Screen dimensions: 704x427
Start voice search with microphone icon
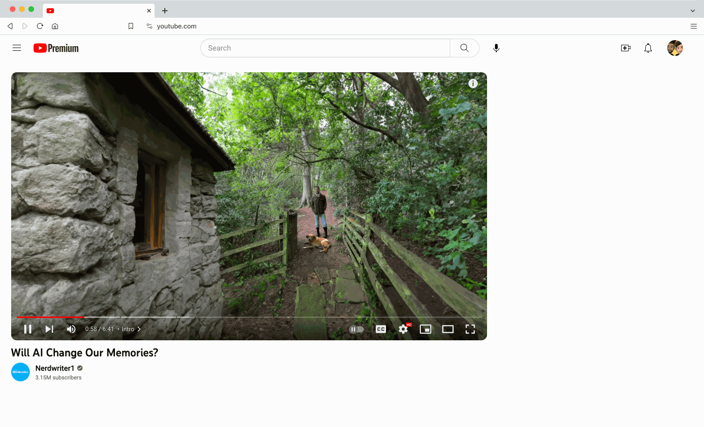pos(496,48)
